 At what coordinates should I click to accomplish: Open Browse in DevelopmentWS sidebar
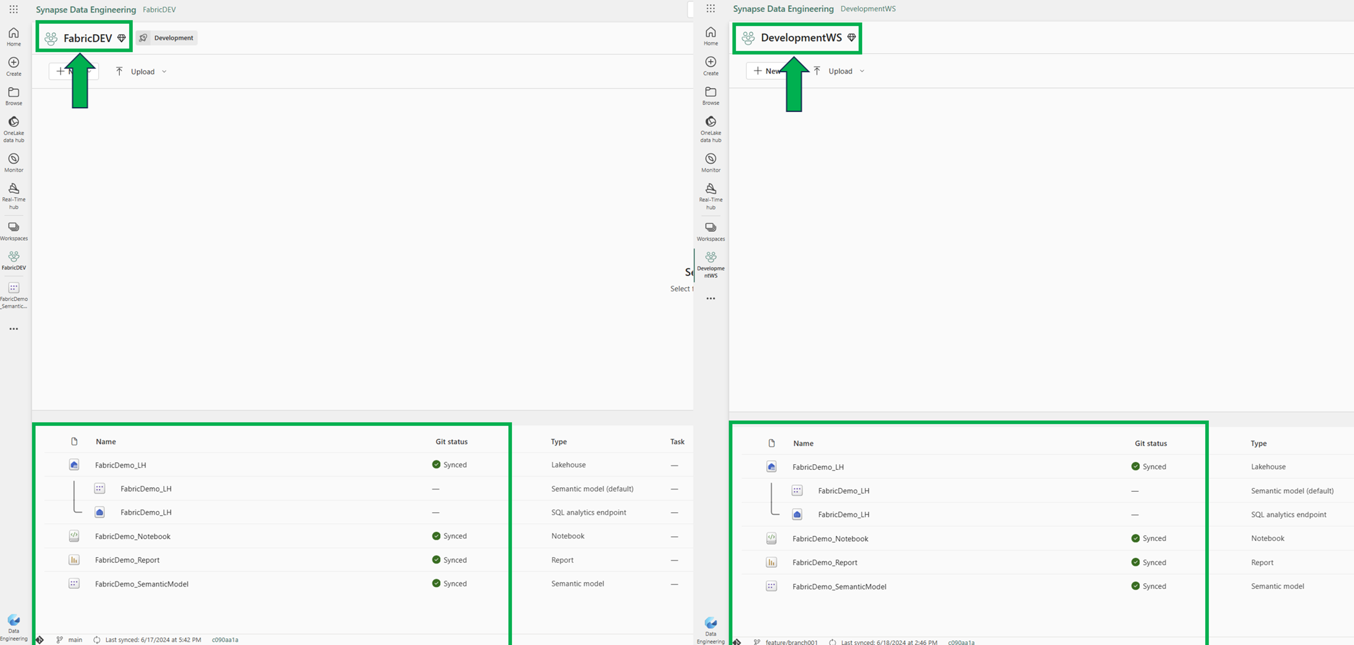click(x=711, y=96)
